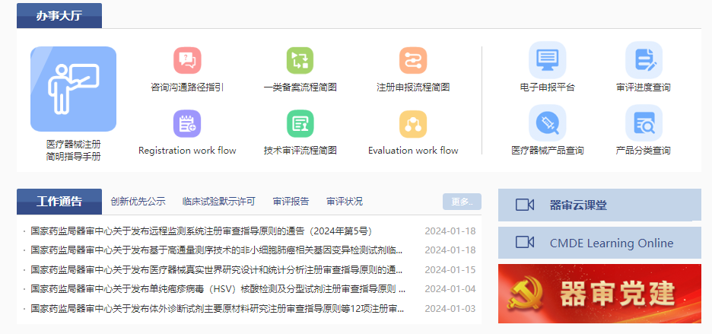Click the Registration work flow text label
The width and height of the screenshot is (712, 334).
click(x=187, y=151)
